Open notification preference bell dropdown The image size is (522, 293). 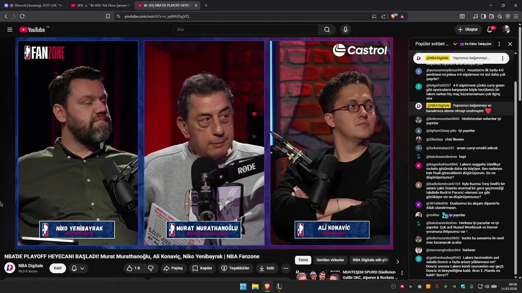[x=78, y=268]
